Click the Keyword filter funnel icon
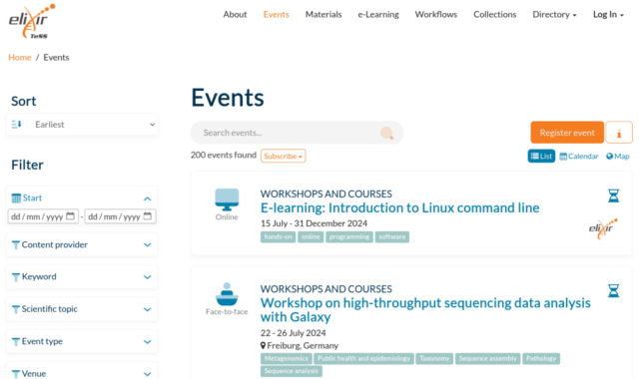Viewport: 639px width, 379px height. coord(16,277)
